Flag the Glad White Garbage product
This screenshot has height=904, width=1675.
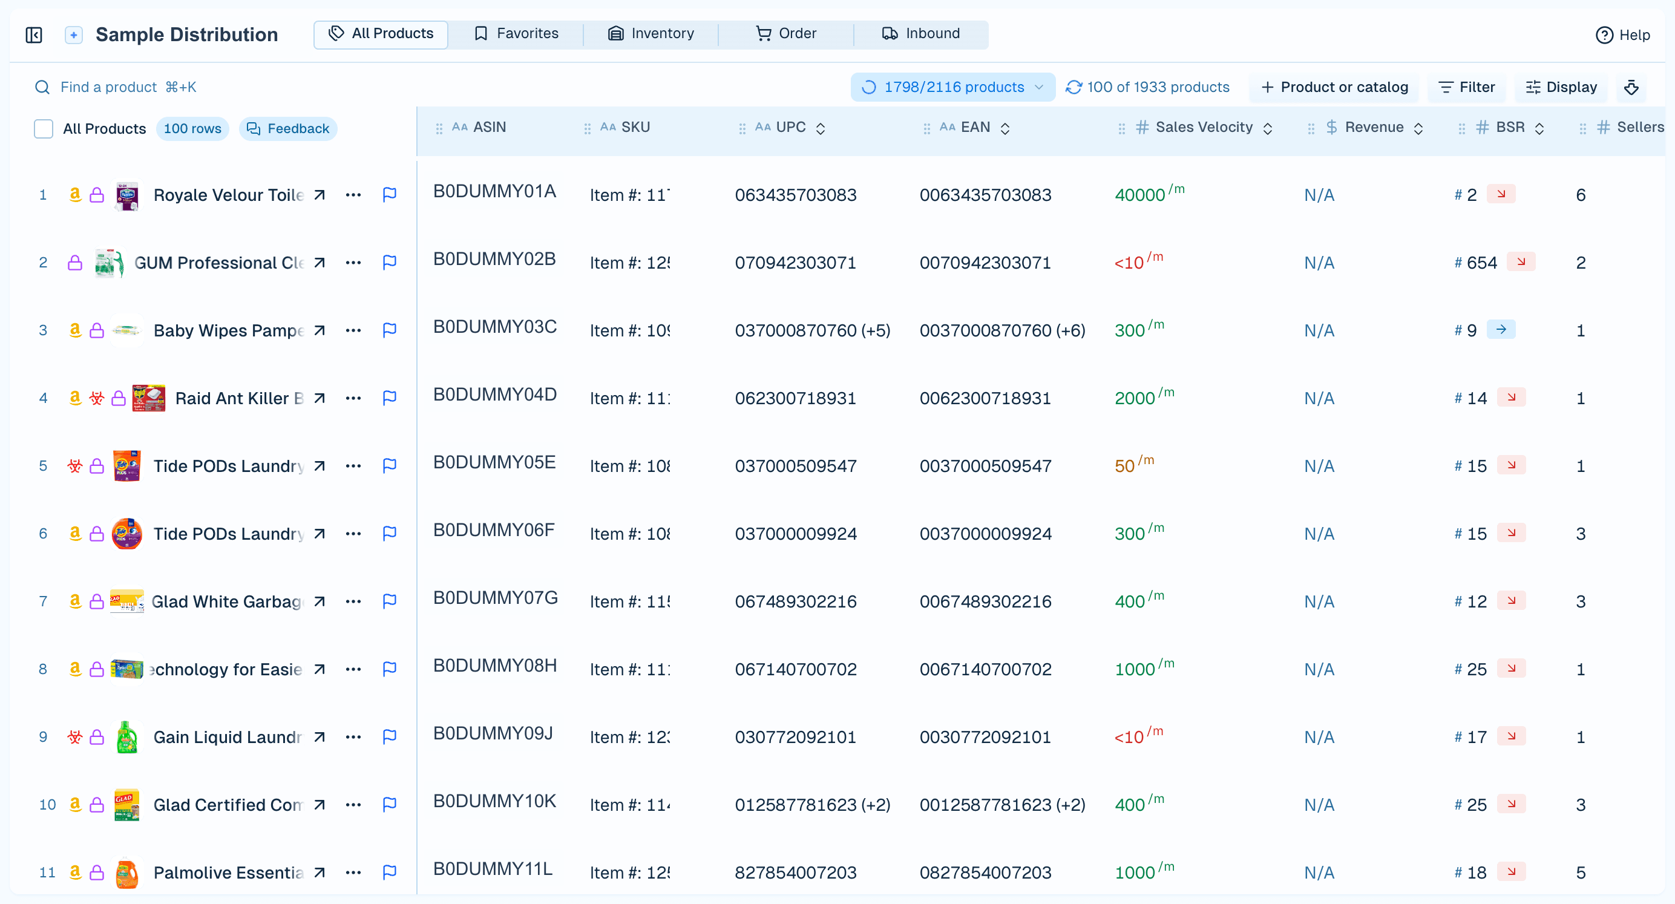[390, 601]
